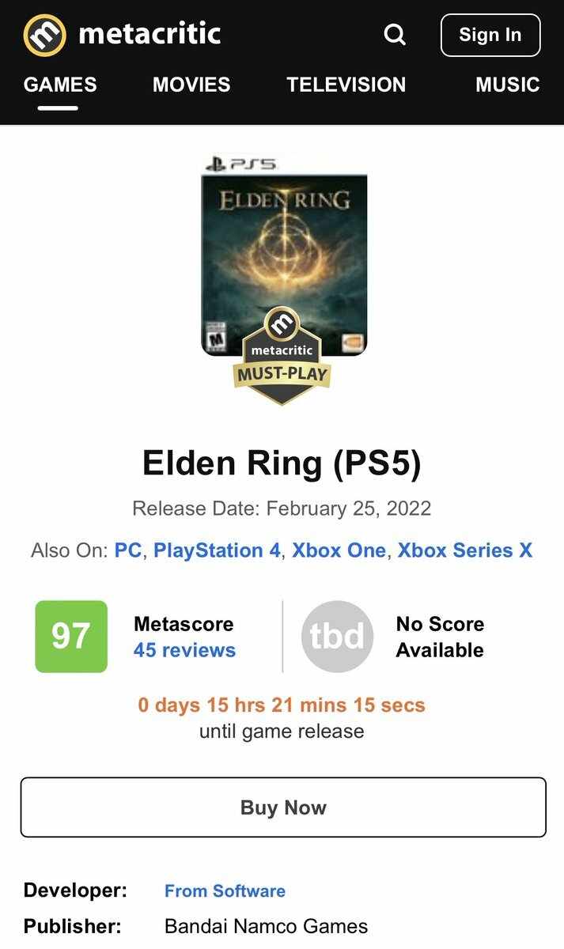Go to the Music tab
The image size is (564, 949).
pos(507,85)
